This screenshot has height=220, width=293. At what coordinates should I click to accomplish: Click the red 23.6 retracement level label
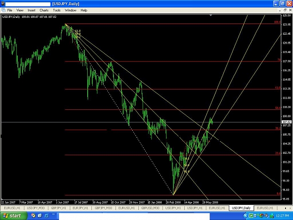click(278, 153)
